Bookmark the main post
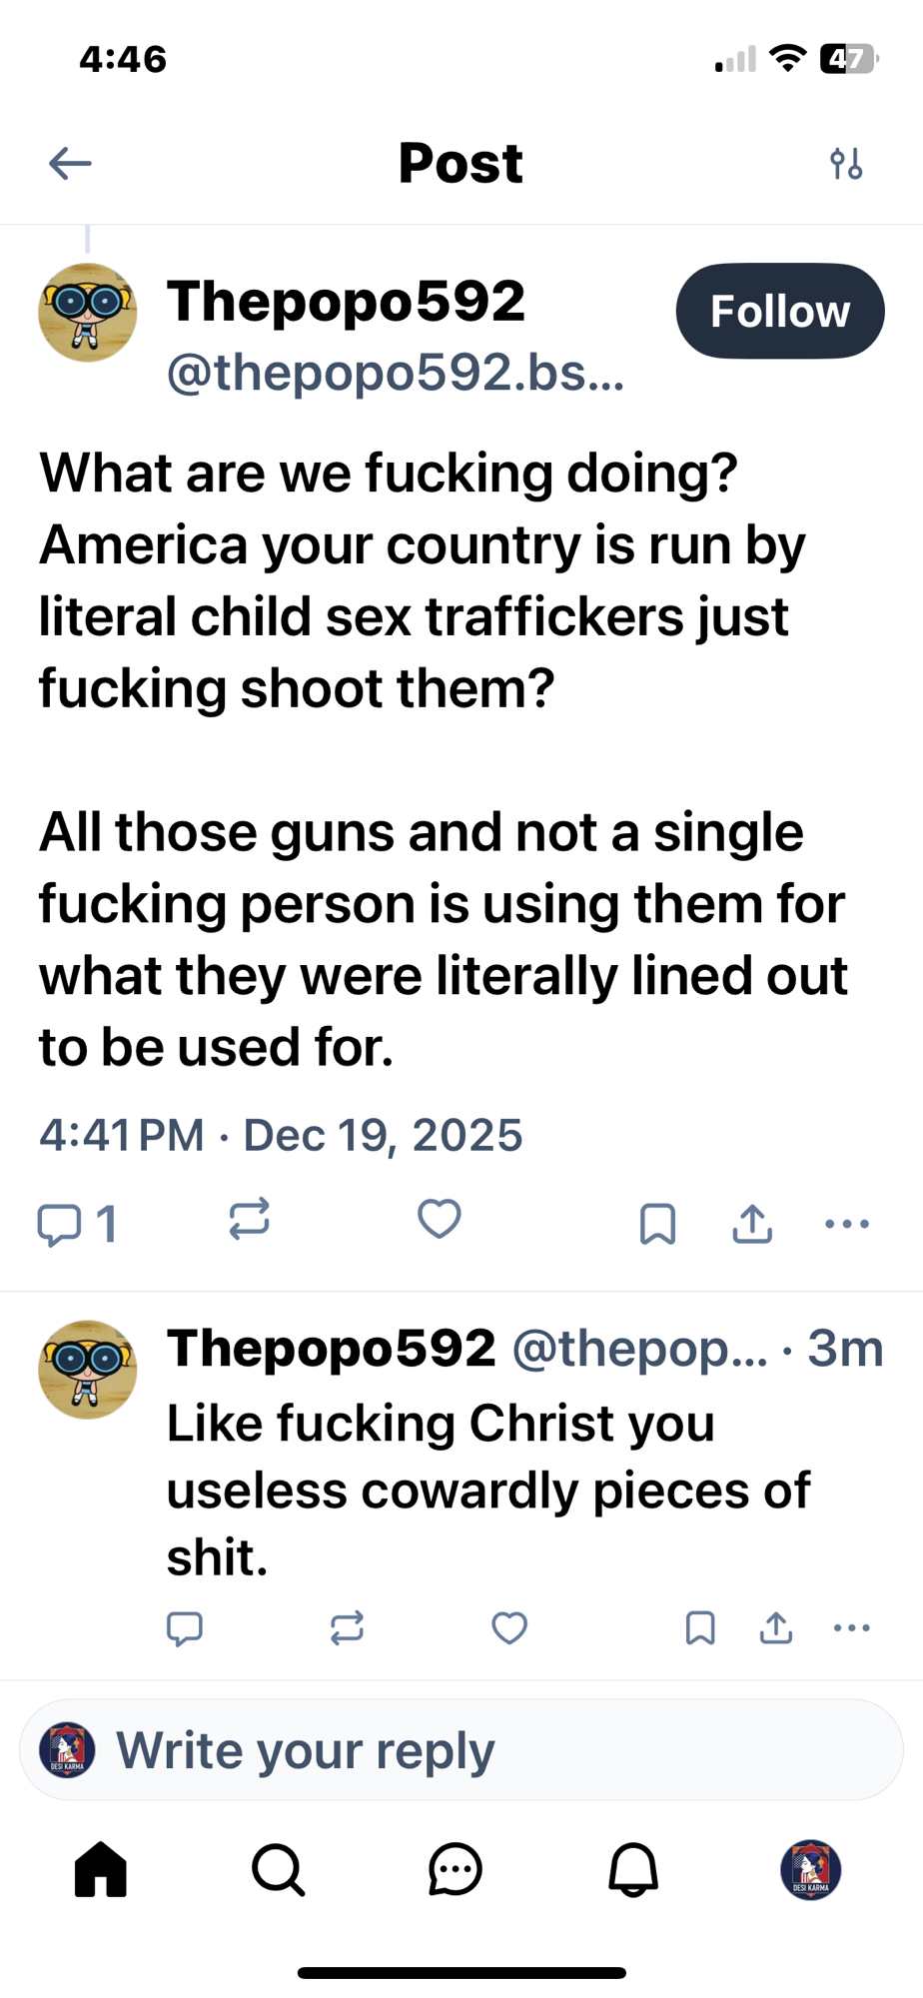 [x=657, y=1224]
